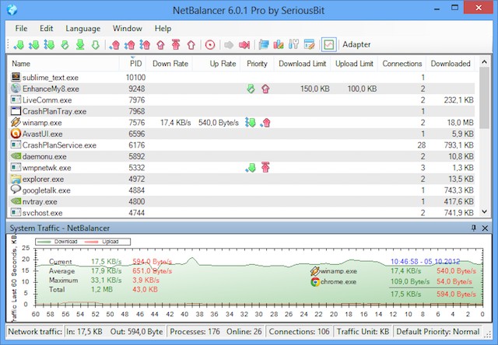This screenshot has height=345, width=498.
Task: Open the wrench and tools settings icon
Action: [x=293, y=44]
